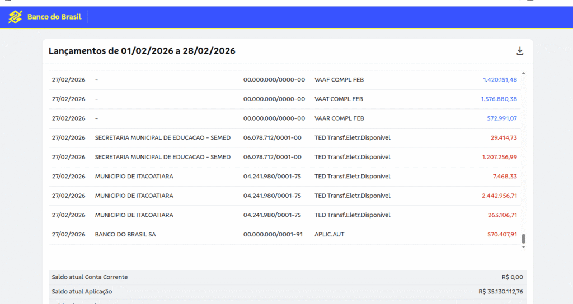This screenshot has height=304, width=573.
Task: Click the 29.414,73 TED transfer amount
Action: coord(504,138)
